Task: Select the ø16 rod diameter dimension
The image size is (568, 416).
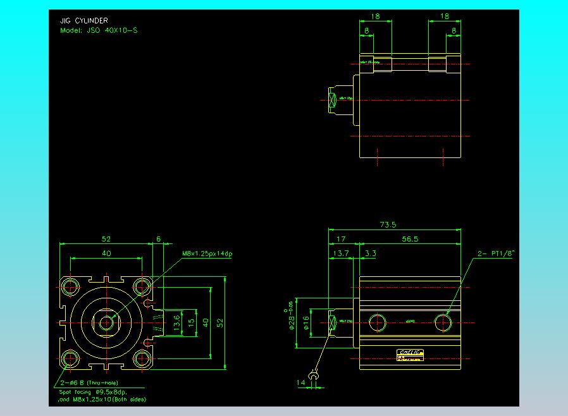Action: 306,323
